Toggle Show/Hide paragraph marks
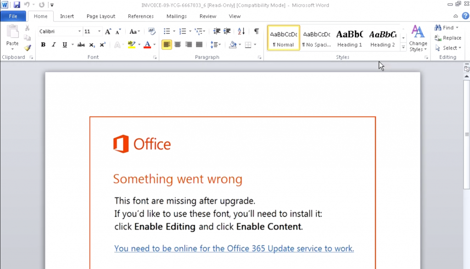 point(257,32)
